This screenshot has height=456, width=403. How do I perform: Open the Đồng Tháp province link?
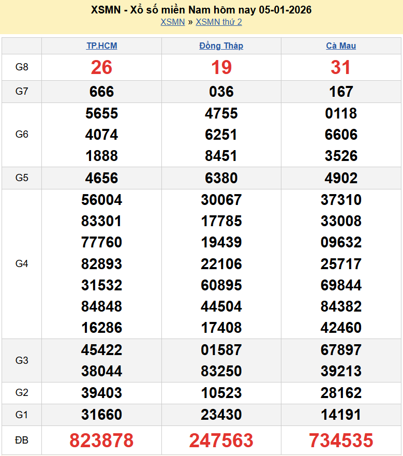pyautogui.click(x=221, y=46)
